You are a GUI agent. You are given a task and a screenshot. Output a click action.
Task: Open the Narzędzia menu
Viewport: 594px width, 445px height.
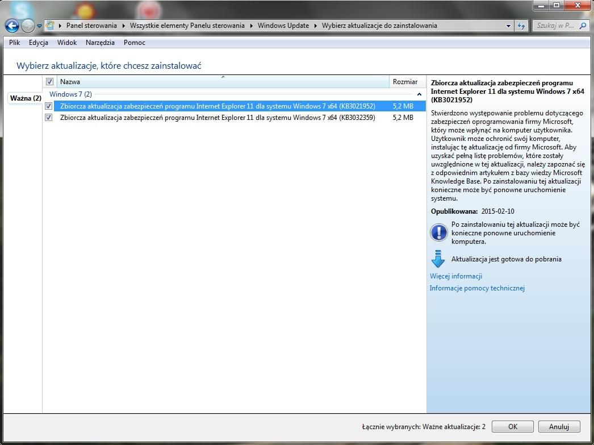tap(100, 43)
